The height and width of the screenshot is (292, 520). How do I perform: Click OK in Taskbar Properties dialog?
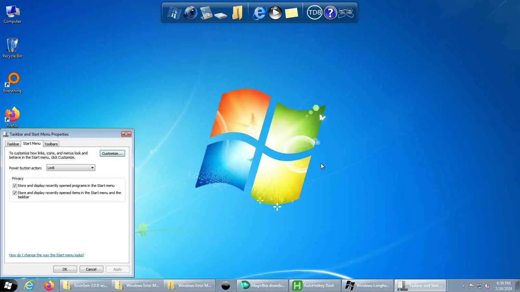click(65, 269)
